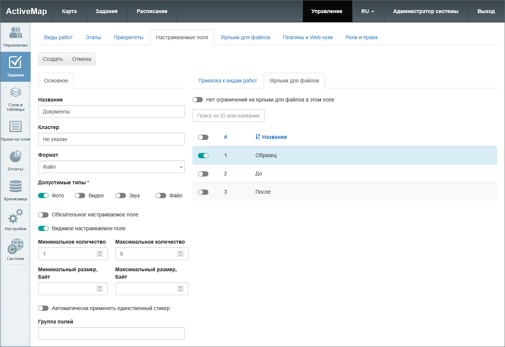Open the Кластер selection field

[x=111, y=139]
